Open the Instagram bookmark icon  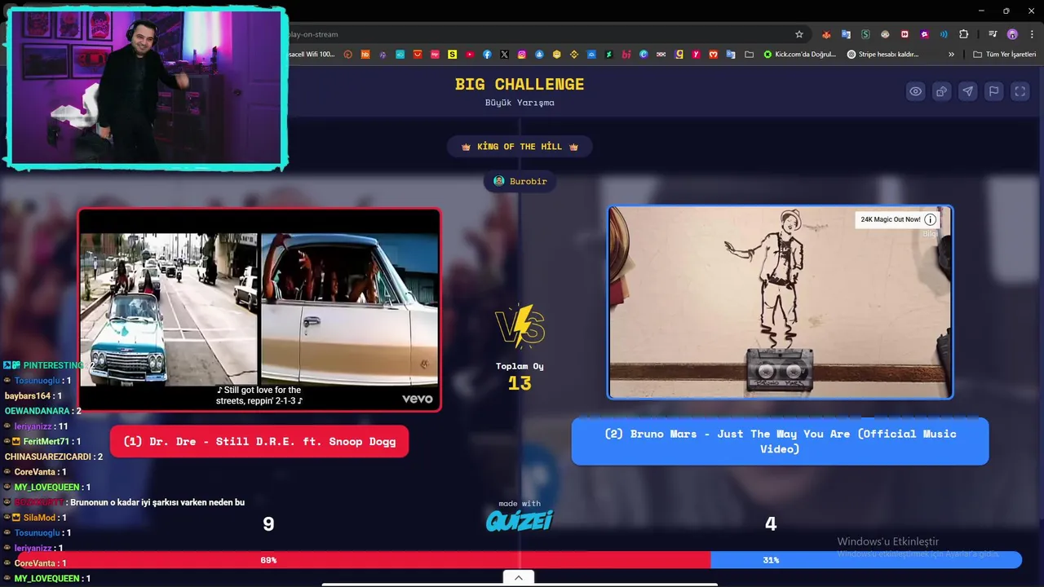coord(522,55)
